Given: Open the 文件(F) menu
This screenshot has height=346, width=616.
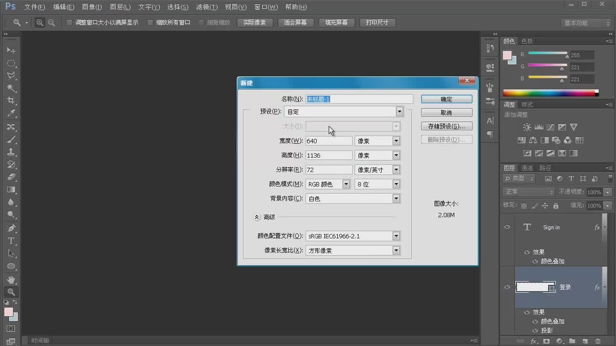Looking at the screenshot, I should point(34,7).
